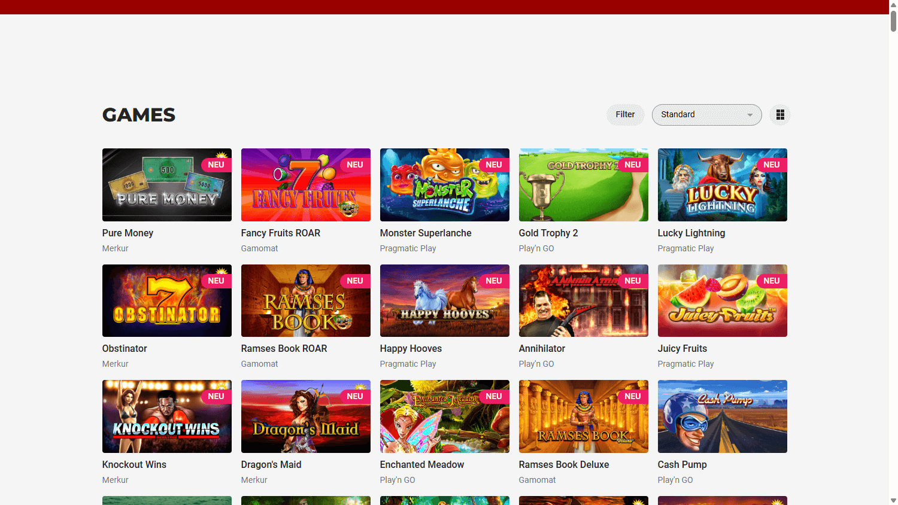Open the Pure Money game thumbnail
Screen dimensions: 898x505
click(166, 184)
